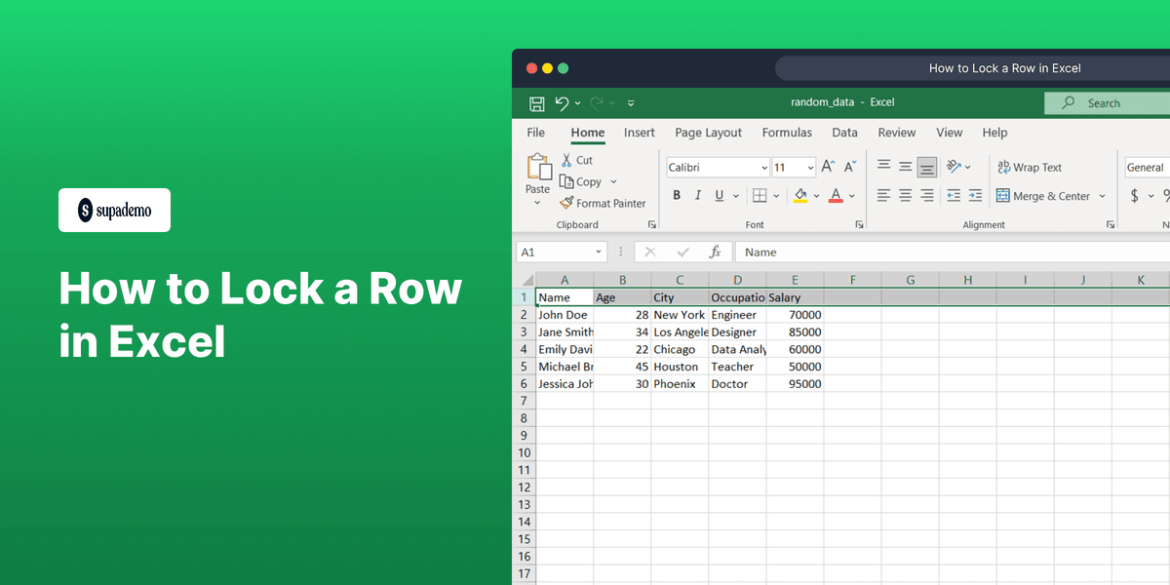Screen dimensions: 1170x585
Task: Open the Alignment dialog launcher
Action: (x=1111, y=224)
